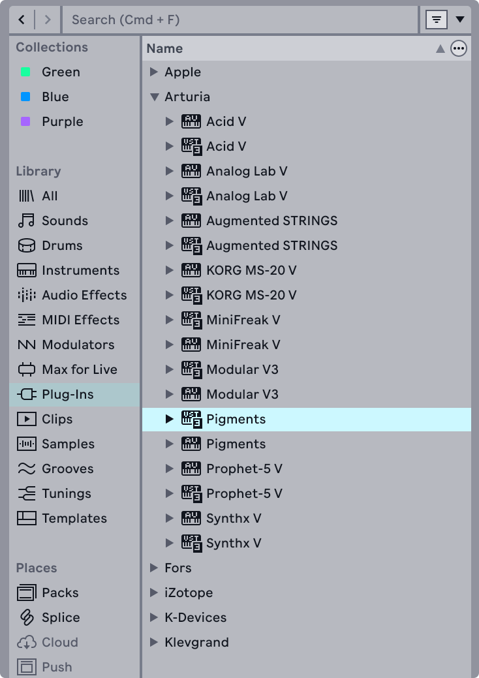Click the Max for Live icon
This screenshot has height=678, width=479.
pyautogui.click(x=26, y=369)
